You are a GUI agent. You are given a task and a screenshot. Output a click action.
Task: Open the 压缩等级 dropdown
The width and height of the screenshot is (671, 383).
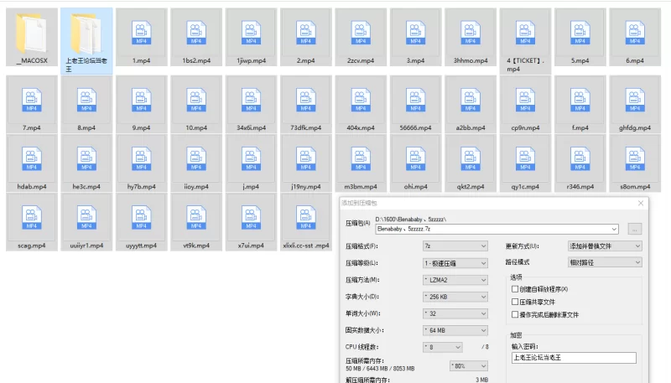pos(455,263)
